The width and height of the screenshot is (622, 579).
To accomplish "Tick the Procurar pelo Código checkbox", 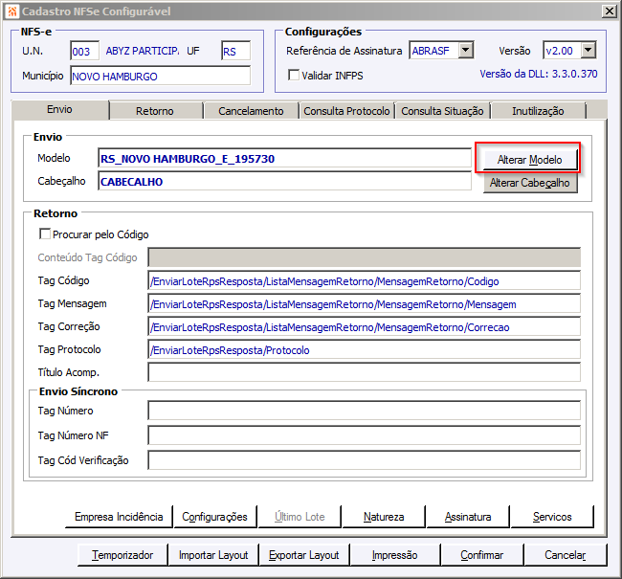I will click(45, 234).
